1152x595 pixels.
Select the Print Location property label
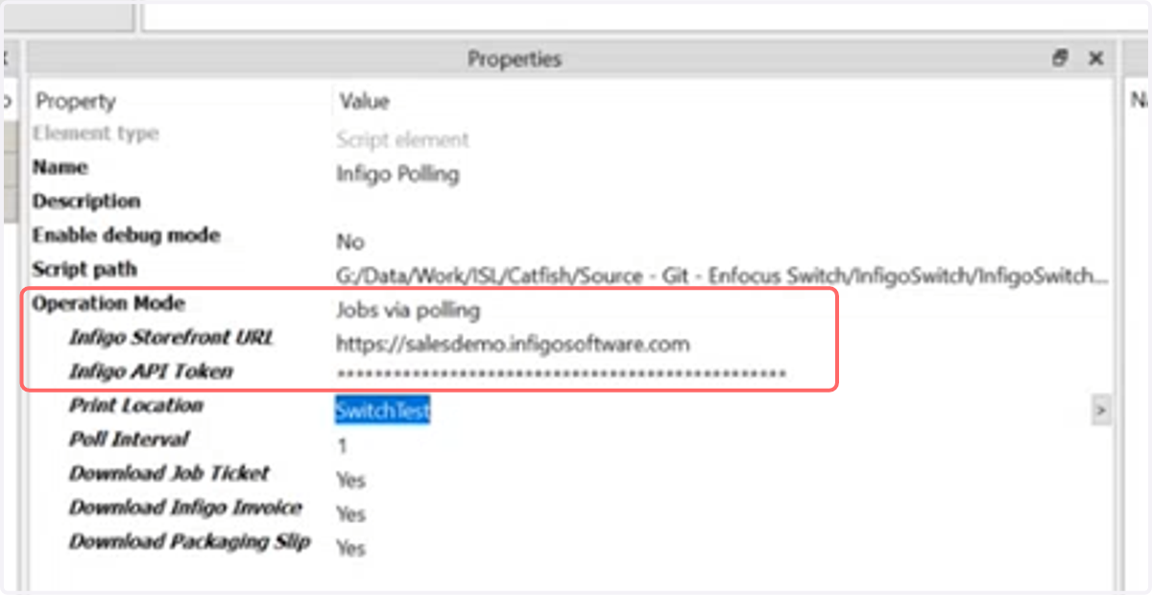pyautogui.click(x=135, y=405)
